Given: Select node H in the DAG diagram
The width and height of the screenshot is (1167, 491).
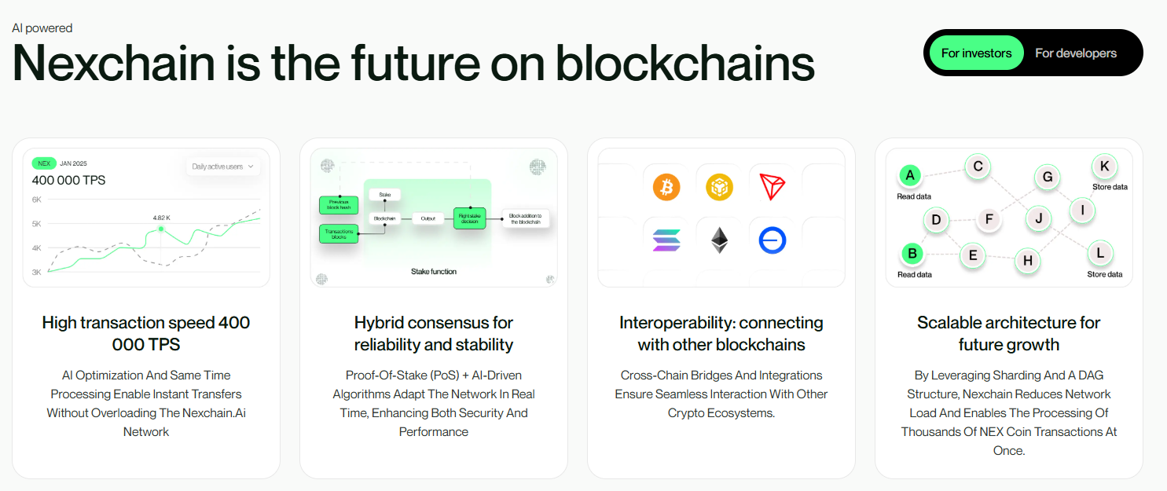Looking at the screenshot, I should pyautogui.click(x=1027, y=261).
